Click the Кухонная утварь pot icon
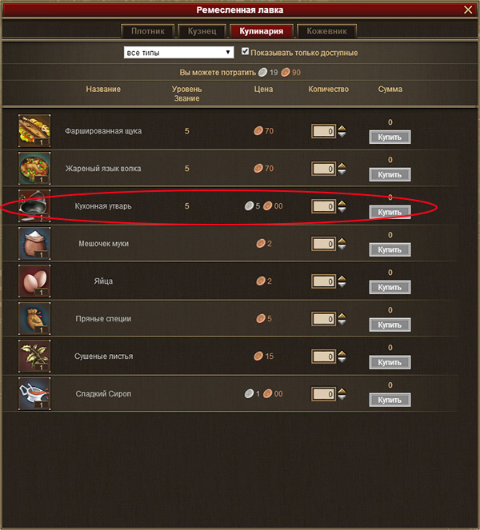The width and height of the screenshot is (480, 530). (34, 206)
